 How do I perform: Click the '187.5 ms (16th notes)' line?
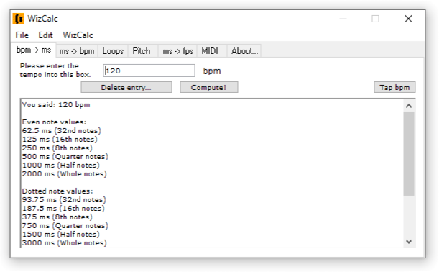coord(63,209)
